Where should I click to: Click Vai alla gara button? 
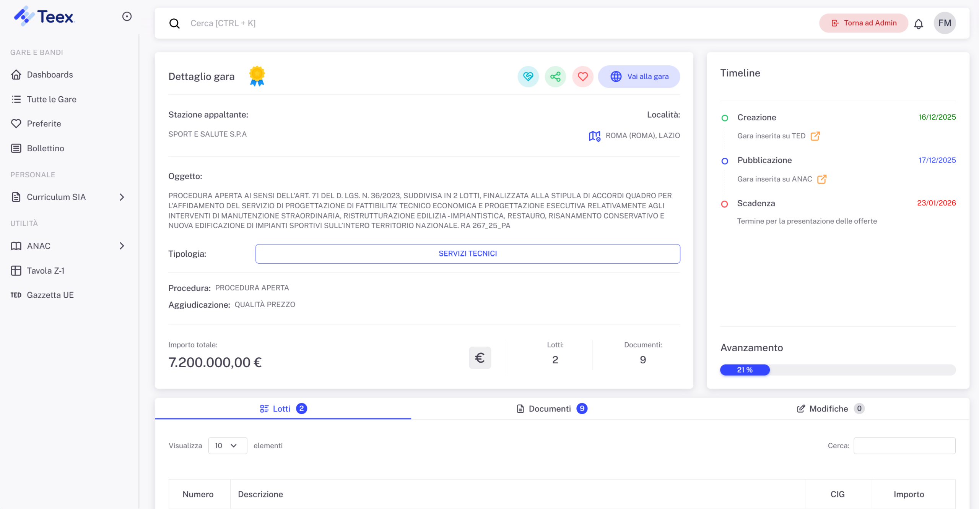(639, 76)
